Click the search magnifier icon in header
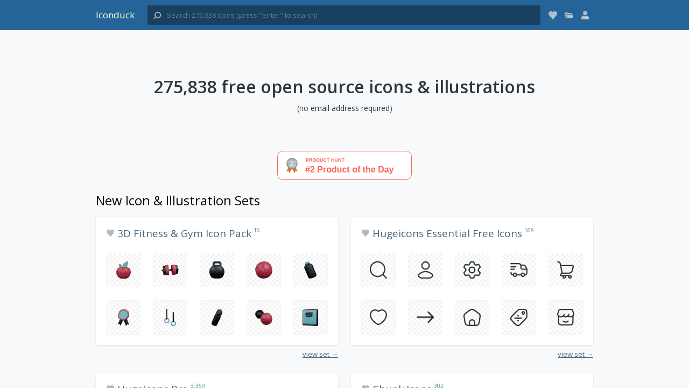The image size is (689, 388). pos(157,15)
